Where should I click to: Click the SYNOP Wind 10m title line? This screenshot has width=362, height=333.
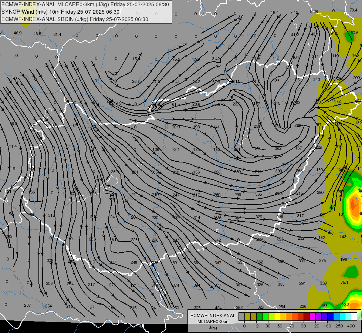point(61,12)
